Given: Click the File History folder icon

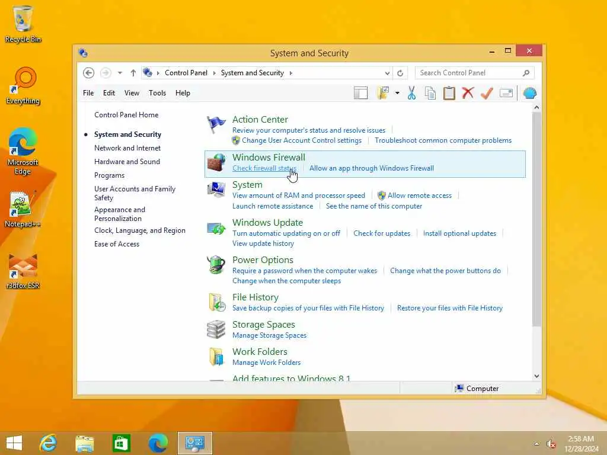Looking at the screenshot, I should click(x=217, y=303).
